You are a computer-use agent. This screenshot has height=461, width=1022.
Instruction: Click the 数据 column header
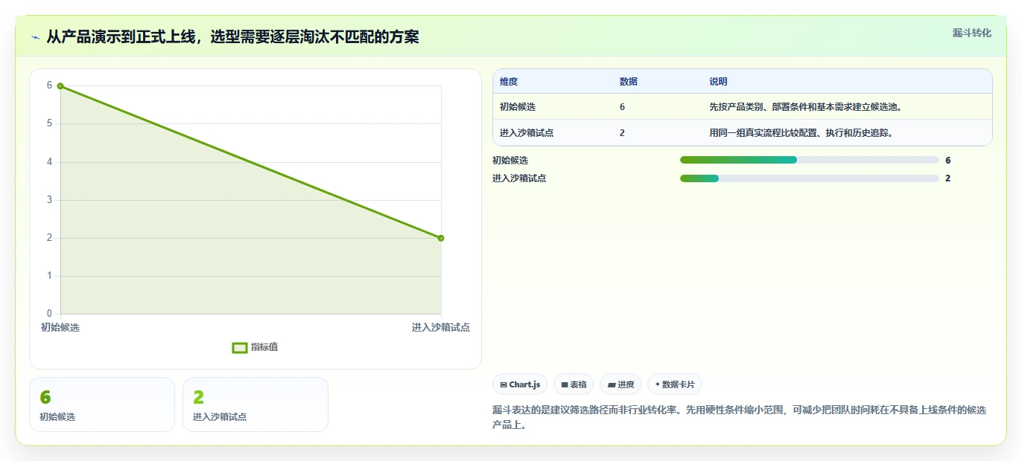[629, 82]
